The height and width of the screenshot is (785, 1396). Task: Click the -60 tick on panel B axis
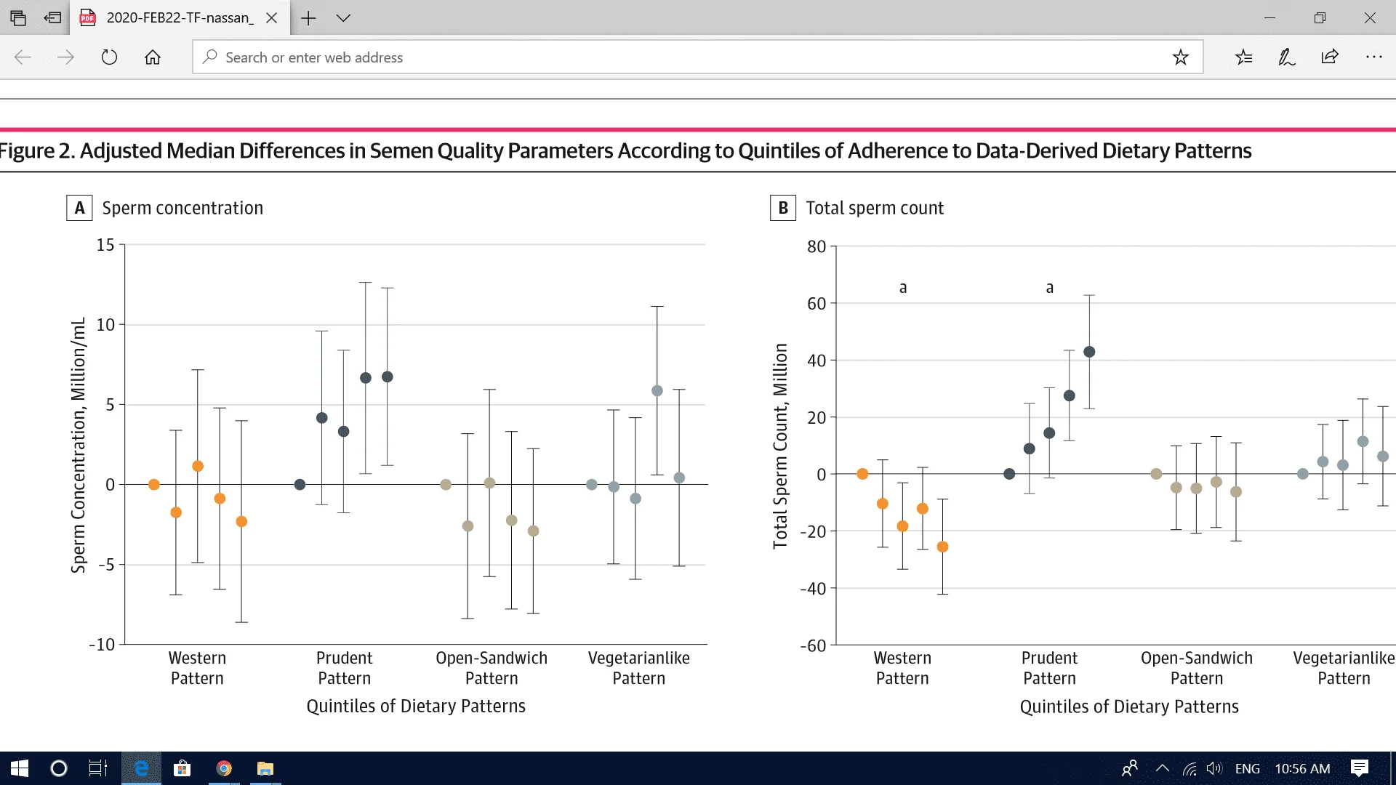pyautogui.click(x=813, y=645)
